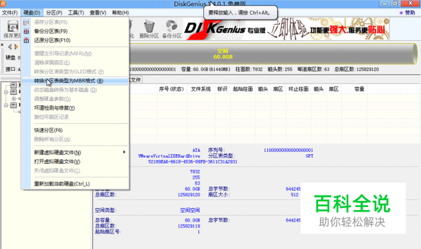Click the 柱面数:7832 text in disk summary

(249, 69)
